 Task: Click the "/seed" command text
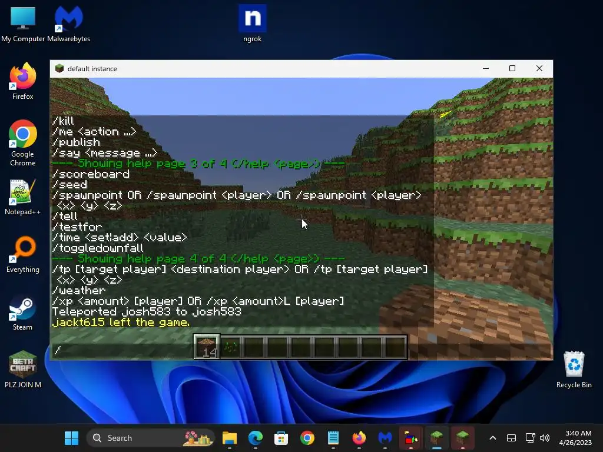pyautogui.click(x=69, y=185)
